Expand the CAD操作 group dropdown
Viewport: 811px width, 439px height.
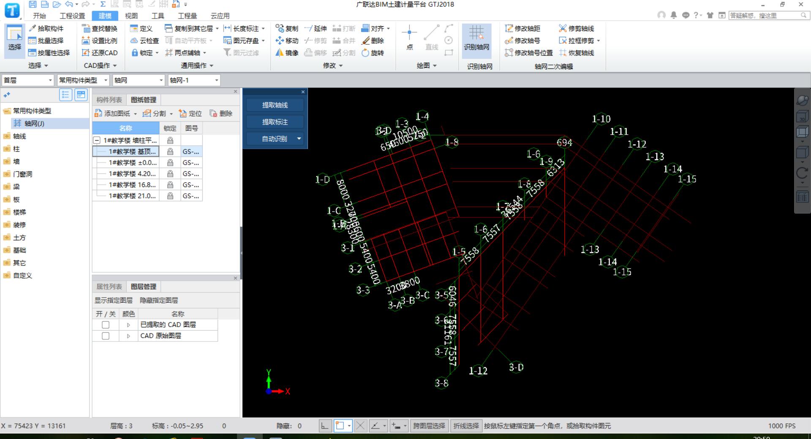point(100,65)
